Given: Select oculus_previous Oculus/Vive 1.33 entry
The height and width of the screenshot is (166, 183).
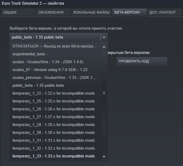Looking at the screenshot, I should [x=56, y=77].
